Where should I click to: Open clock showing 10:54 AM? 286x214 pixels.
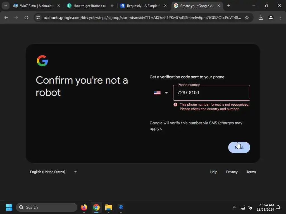pos(265,207)
